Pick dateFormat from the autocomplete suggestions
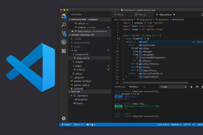The height and width of the screenshot is (135, 203). [x=149, y=45]
